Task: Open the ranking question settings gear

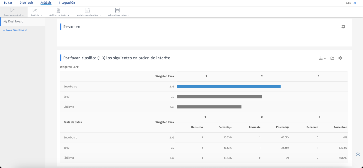Action: [341, 58]
